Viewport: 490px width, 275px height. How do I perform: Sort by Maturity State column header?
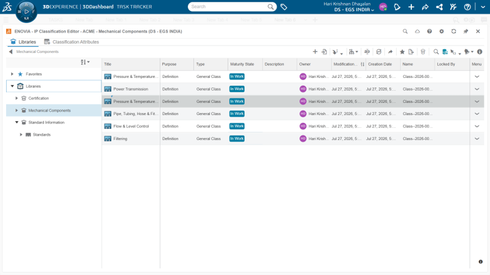245,64
